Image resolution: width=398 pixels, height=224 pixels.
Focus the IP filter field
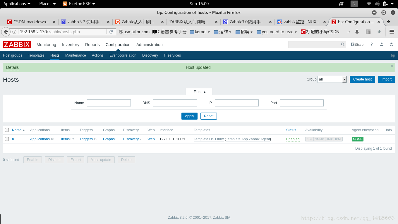pos(237,103)
